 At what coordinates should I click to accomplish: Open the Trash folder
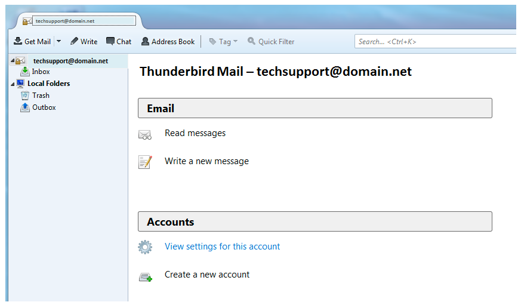(41, 95)
